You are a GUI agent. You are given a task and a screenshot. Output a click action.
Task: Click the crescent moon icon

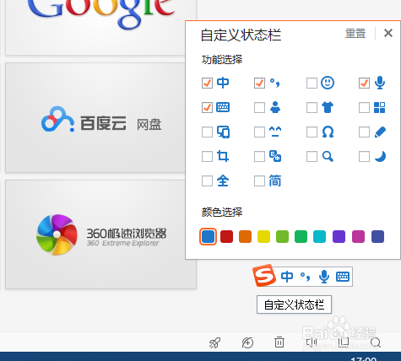380,157
